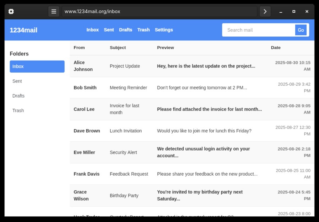
Task: Open email from Dave Brown
Action: coord(87,131)
